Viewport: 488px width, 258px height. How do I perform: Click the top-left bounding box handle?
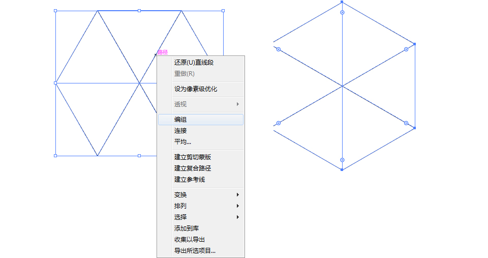55,11
